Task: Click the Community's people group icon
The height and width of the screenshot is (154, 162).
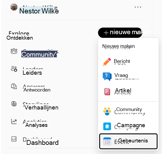Action: tap(14, 51)
